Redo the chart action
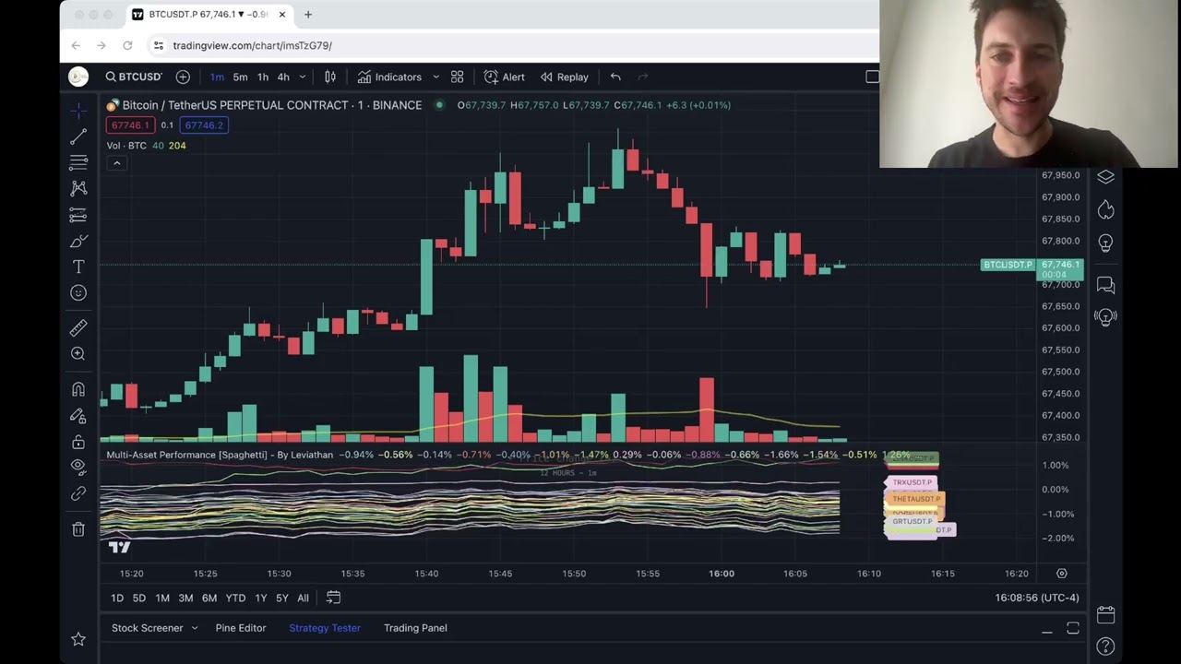The image size is (1181, 664). click(x=643, y=77)
